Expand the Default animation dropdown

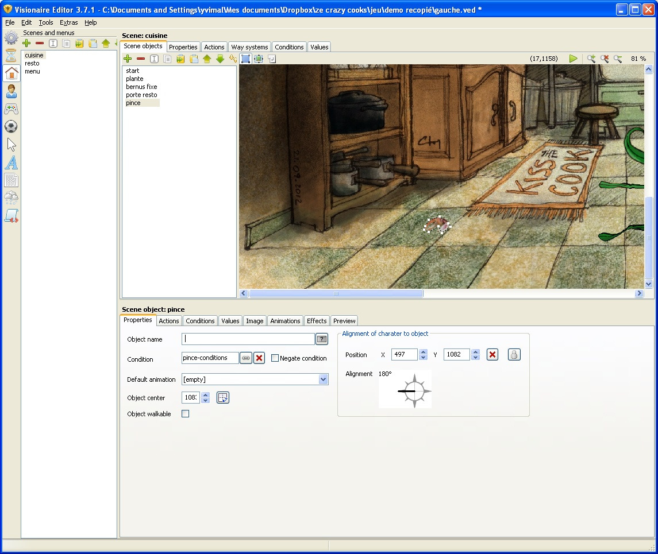pyautogui.click(x=323, y=379)
